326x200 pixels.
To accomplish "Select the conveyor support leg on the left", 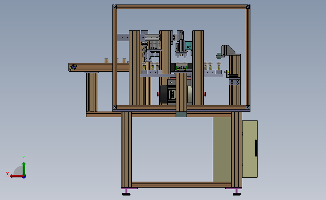I will coord(92,92).
